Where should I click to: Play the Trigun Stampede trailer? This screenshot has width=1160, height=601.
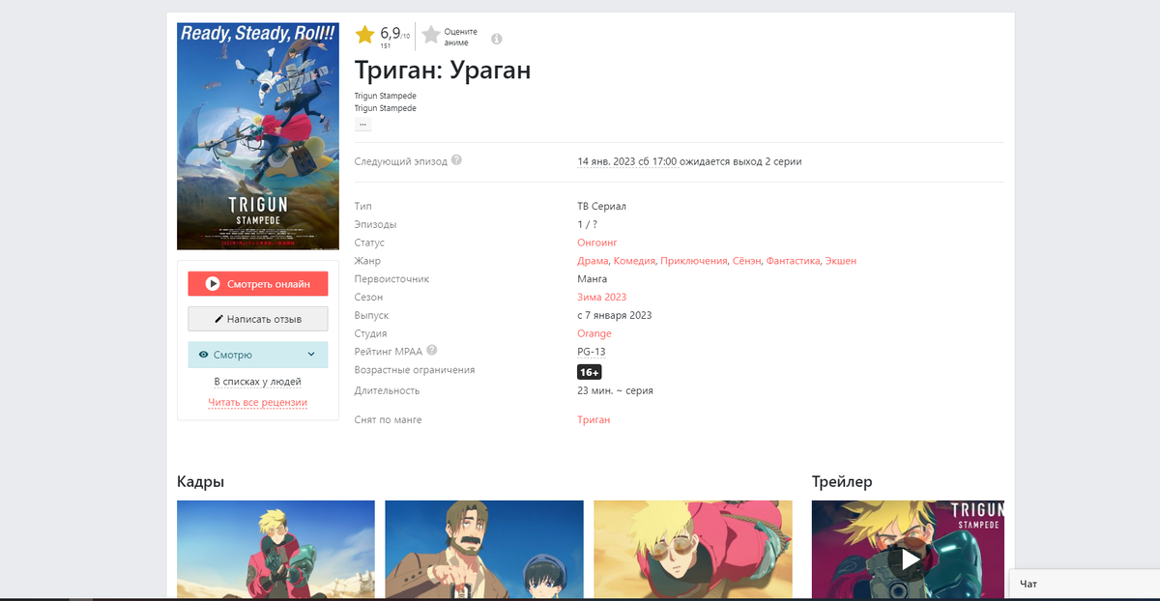pyautogui.click(x=910, y=559)
